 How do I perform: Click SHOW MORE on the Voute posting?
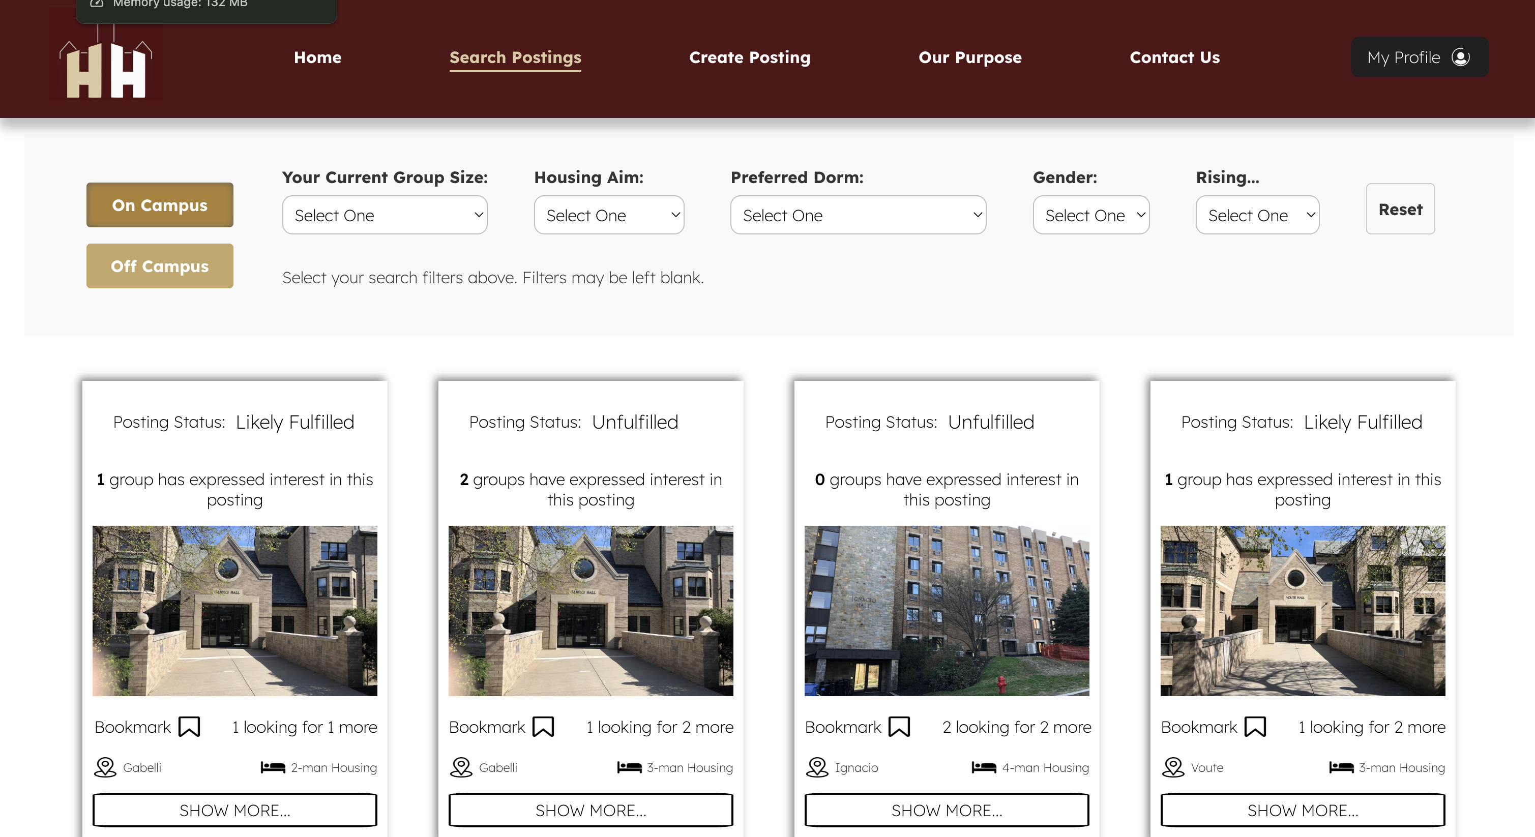[1302, 810]
